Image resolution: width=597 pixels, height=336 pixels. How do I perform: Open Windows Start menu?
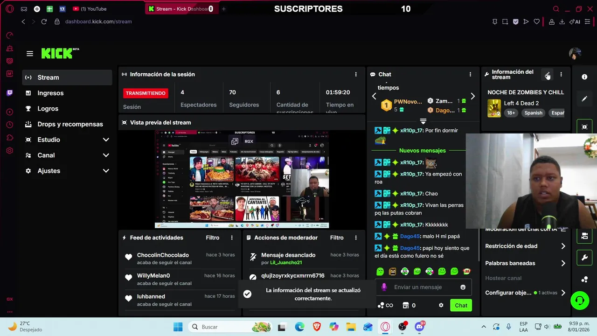(178, 327)
